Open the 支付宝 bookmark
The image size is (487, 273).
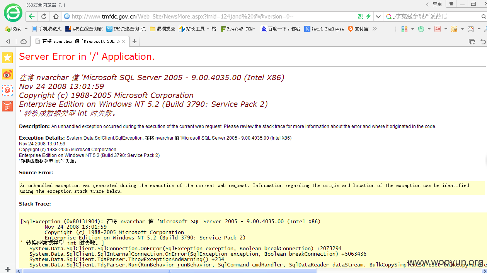coord(358,29)
